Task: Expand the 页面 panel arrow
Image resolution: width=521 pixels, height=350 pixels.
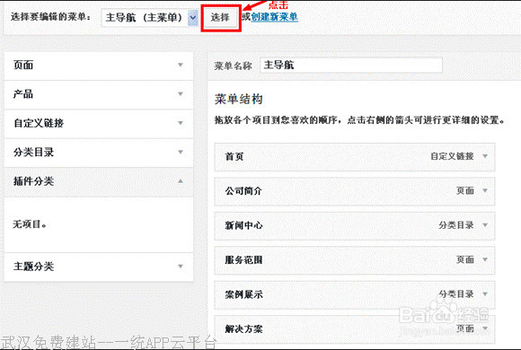Action: [181, 65]
